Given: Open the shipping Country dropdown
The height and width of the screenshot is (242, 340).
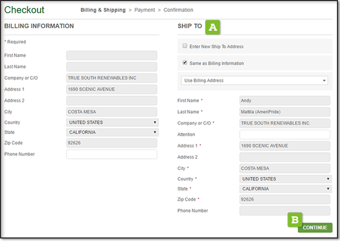Looking at the screenshot, I should [x=285, y=179].
